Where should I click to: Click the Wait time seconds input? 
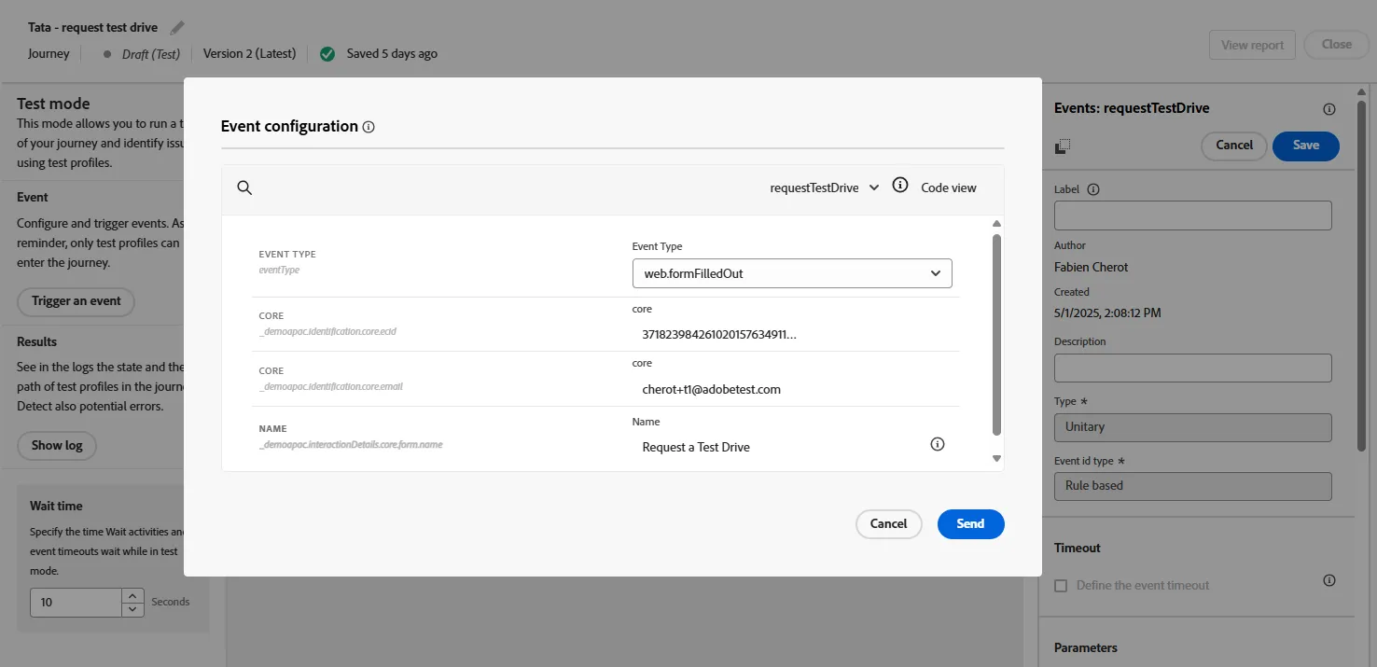tap(76, 603)
